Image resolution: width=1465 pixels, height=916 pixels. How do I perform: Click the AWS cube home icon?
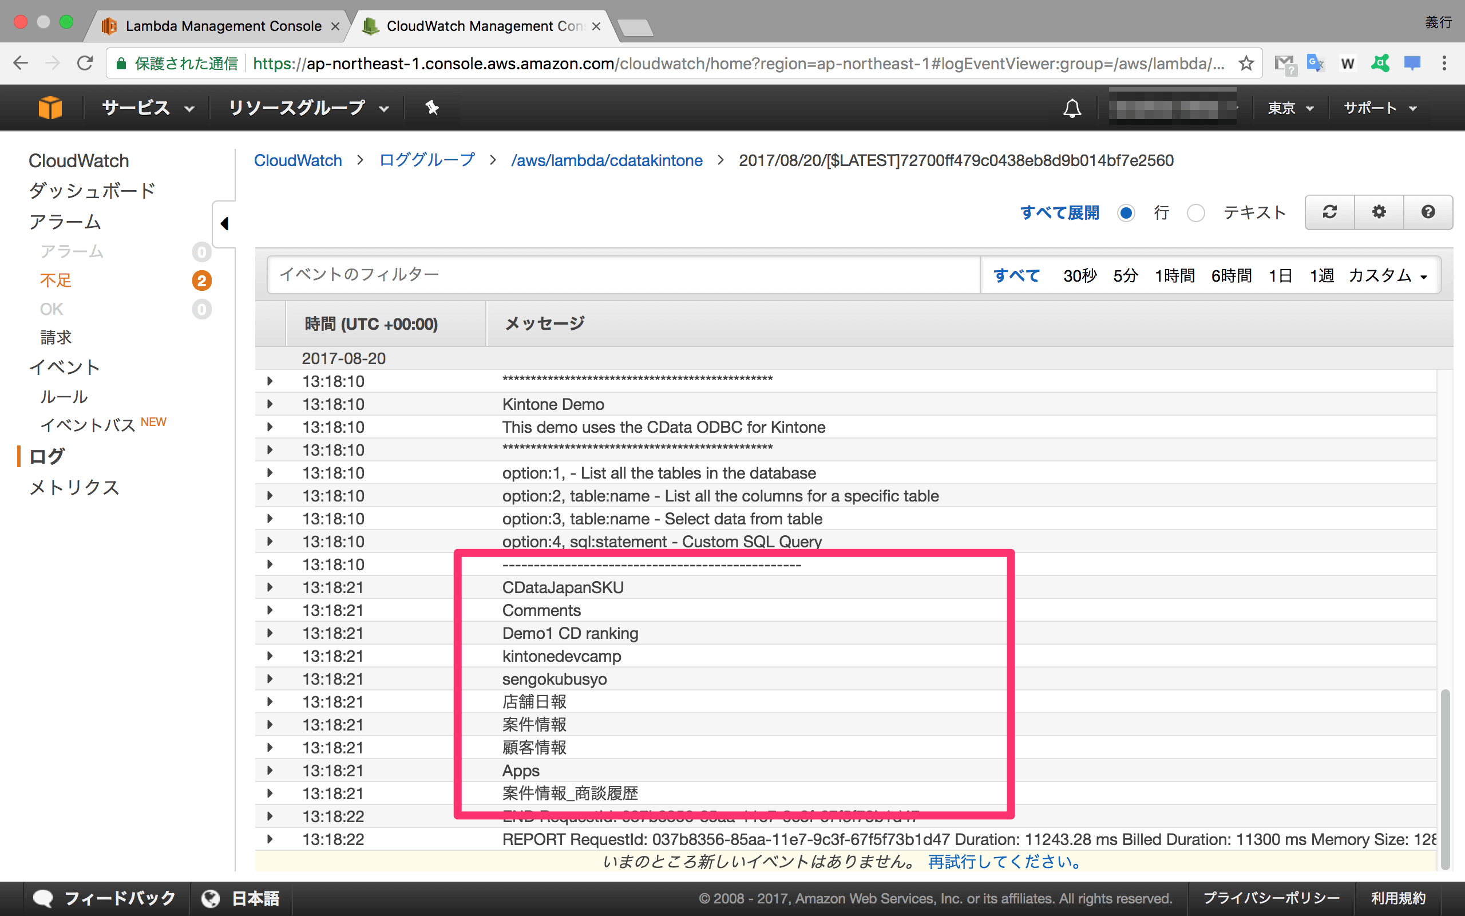coord(50,108)
